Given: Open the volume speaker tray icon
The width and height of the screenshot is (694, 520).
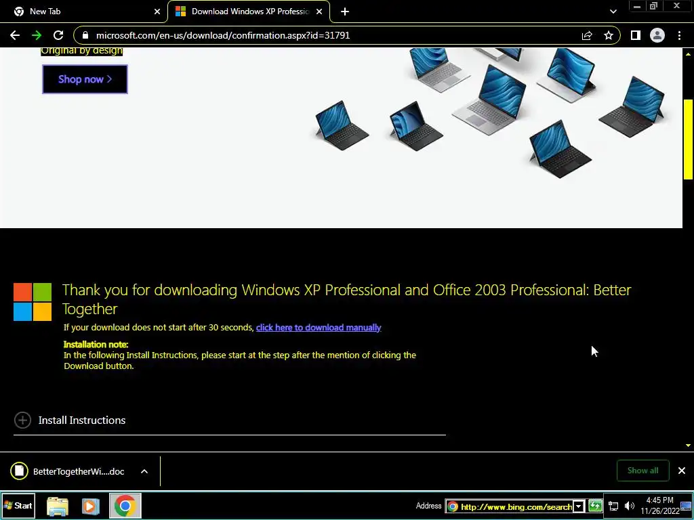Looking at the screenshot, I should [x=629, y=506].
